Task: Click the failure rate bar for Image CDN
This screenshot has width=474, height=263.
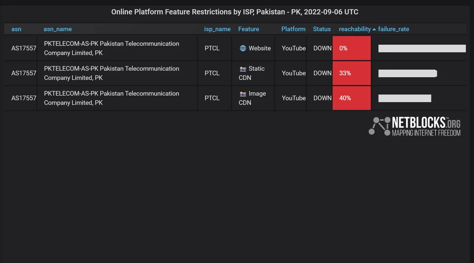Action: click(x=404, y=98)
